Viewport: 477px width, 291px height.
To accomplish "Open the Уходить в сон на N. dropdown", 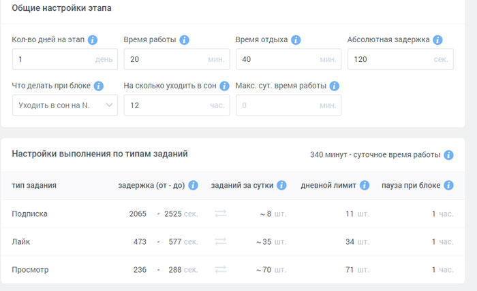I will (x=65, y=105).
